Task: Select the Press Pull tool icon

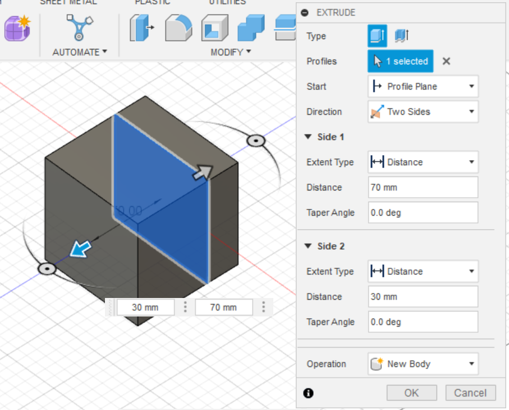Action: coord(142,28)
